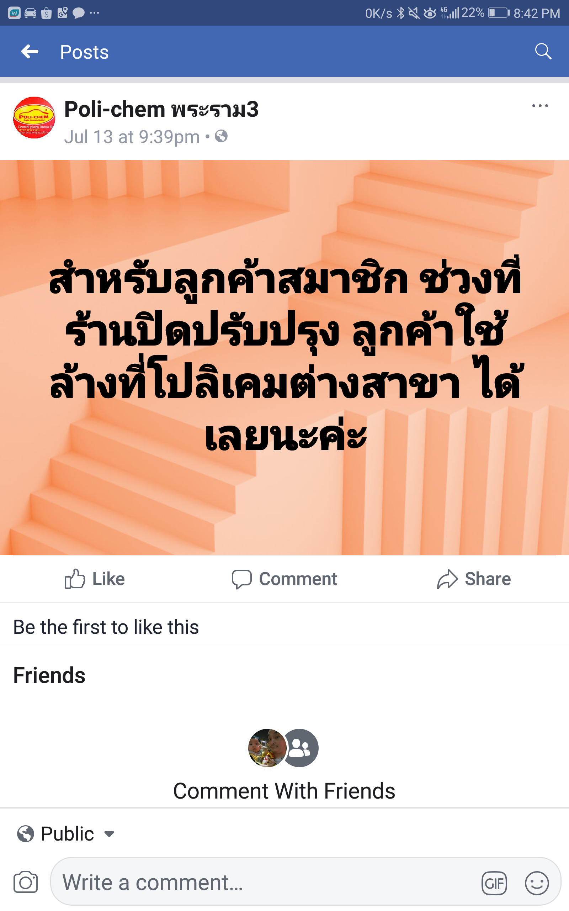Screen dimensions: 569x911
Task: Tap the battery indicator in the status bar
Action: coord(499,13)
